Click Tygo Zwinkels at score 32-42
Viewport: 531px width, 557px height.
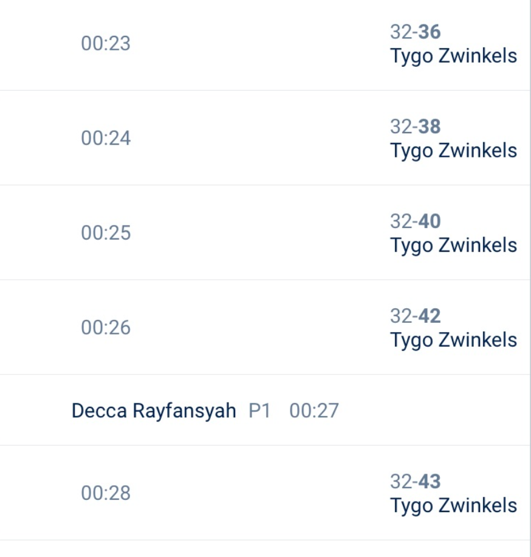point(453,340)
